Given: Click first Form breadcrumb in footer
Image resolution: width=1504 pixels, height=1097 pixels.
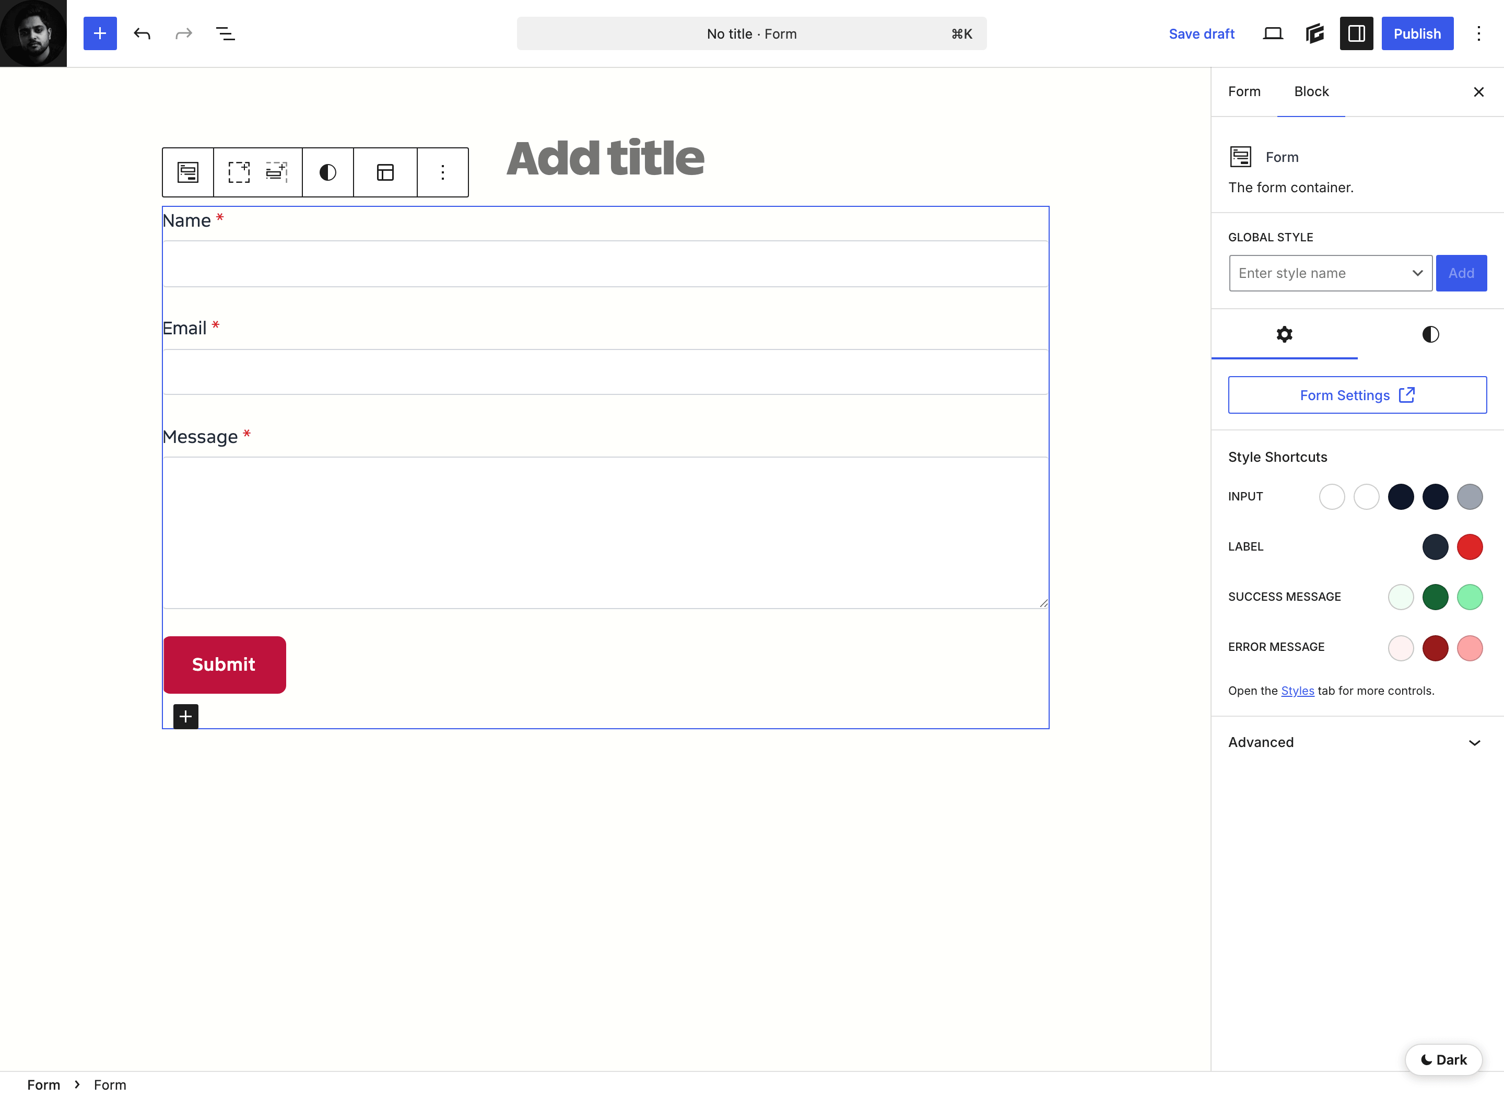Looking at the screenshot, I should coord(44,1084).
